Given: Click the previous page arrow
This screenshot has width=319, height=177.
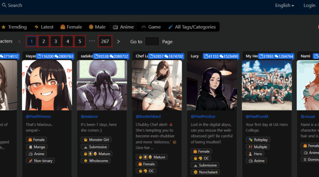Looking at the screenshot, I should point(20,42).
